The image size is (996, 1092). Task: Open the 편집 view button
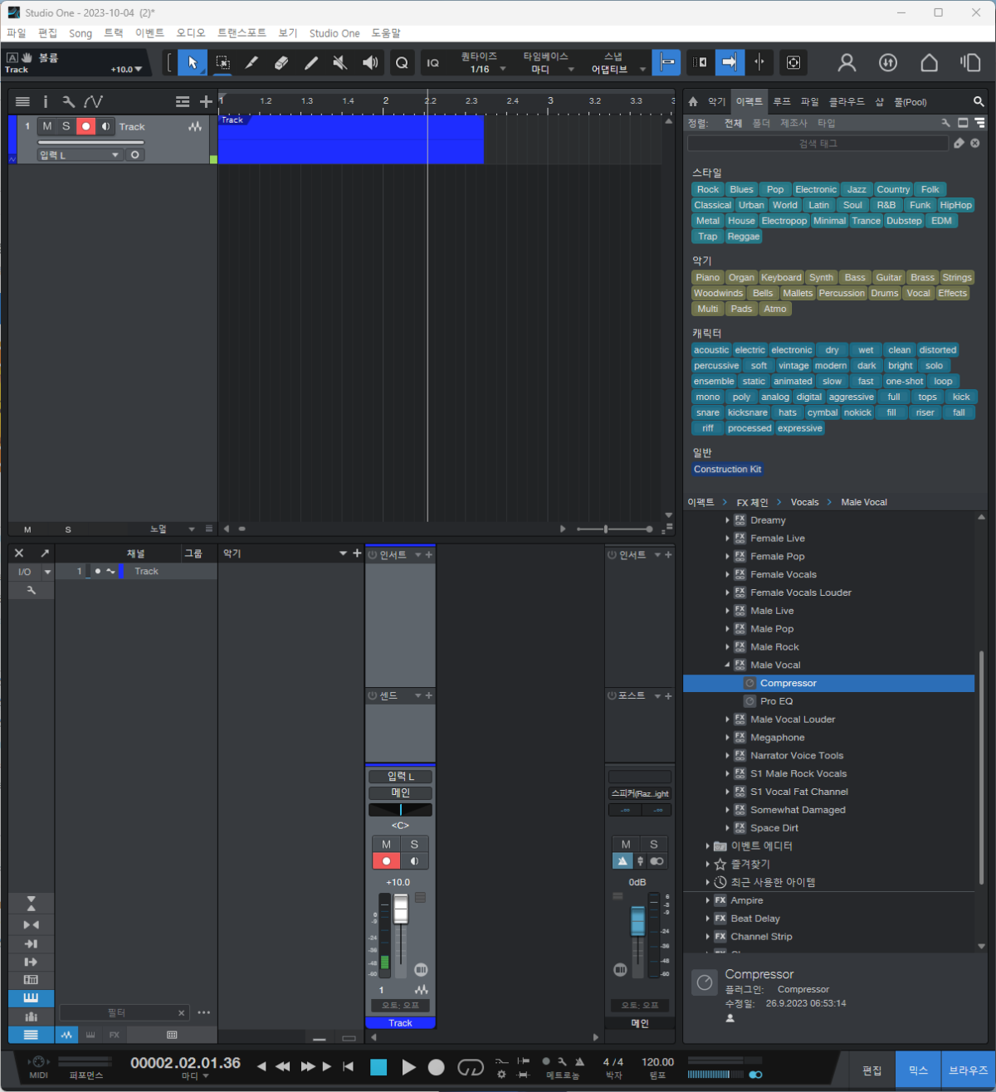(x=871, y=1070)
